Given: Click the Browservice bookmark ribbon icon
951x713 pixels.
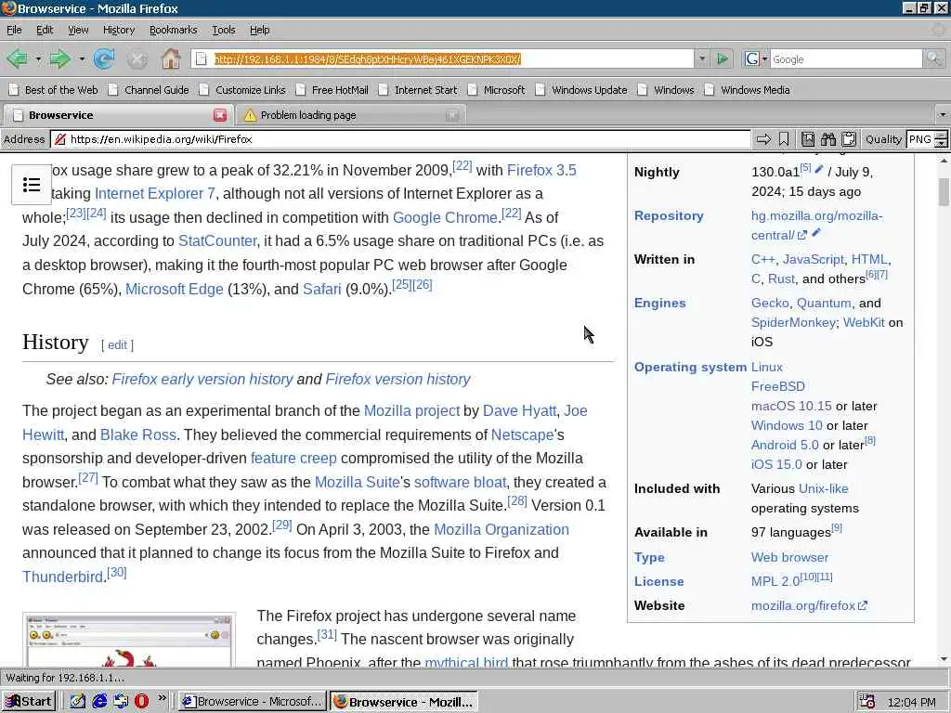Looking at the screenshot, I should pyautogui.click(x=784, y=139).
